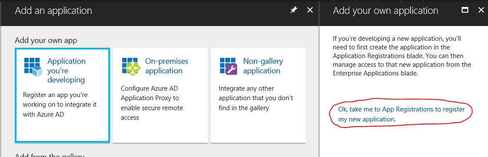Viewport: 488px width, 157px height.
Task: Open the Application you're developing title
Action: pos(66,70)
